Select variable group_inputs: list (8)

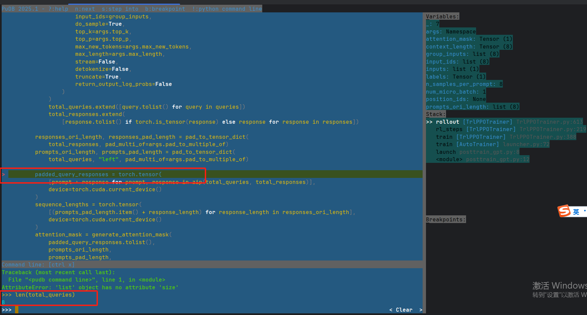pos(462,54)
